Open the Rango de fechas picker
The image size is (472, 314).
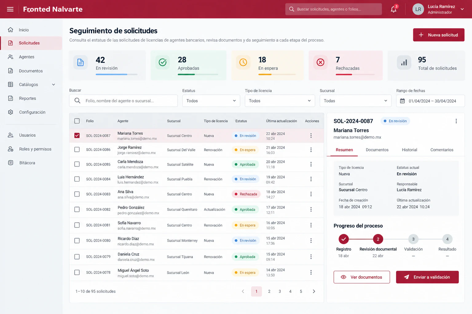[x=431, y=101]
